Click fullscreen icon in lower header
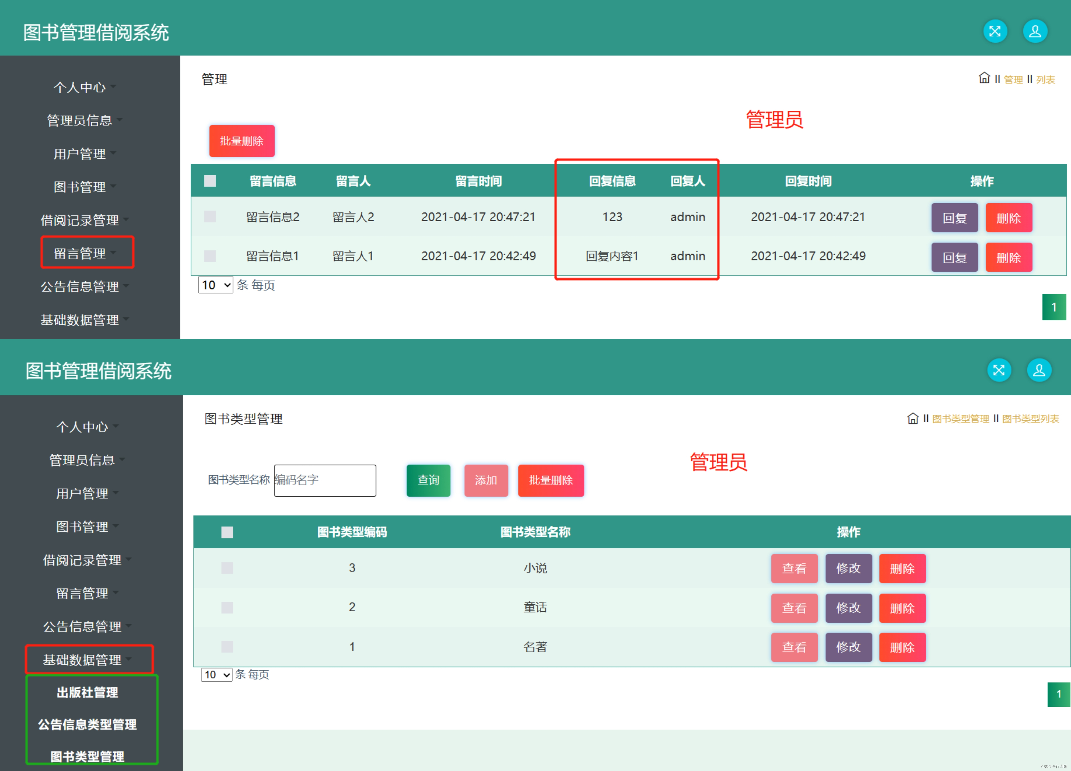 point(999,370)
